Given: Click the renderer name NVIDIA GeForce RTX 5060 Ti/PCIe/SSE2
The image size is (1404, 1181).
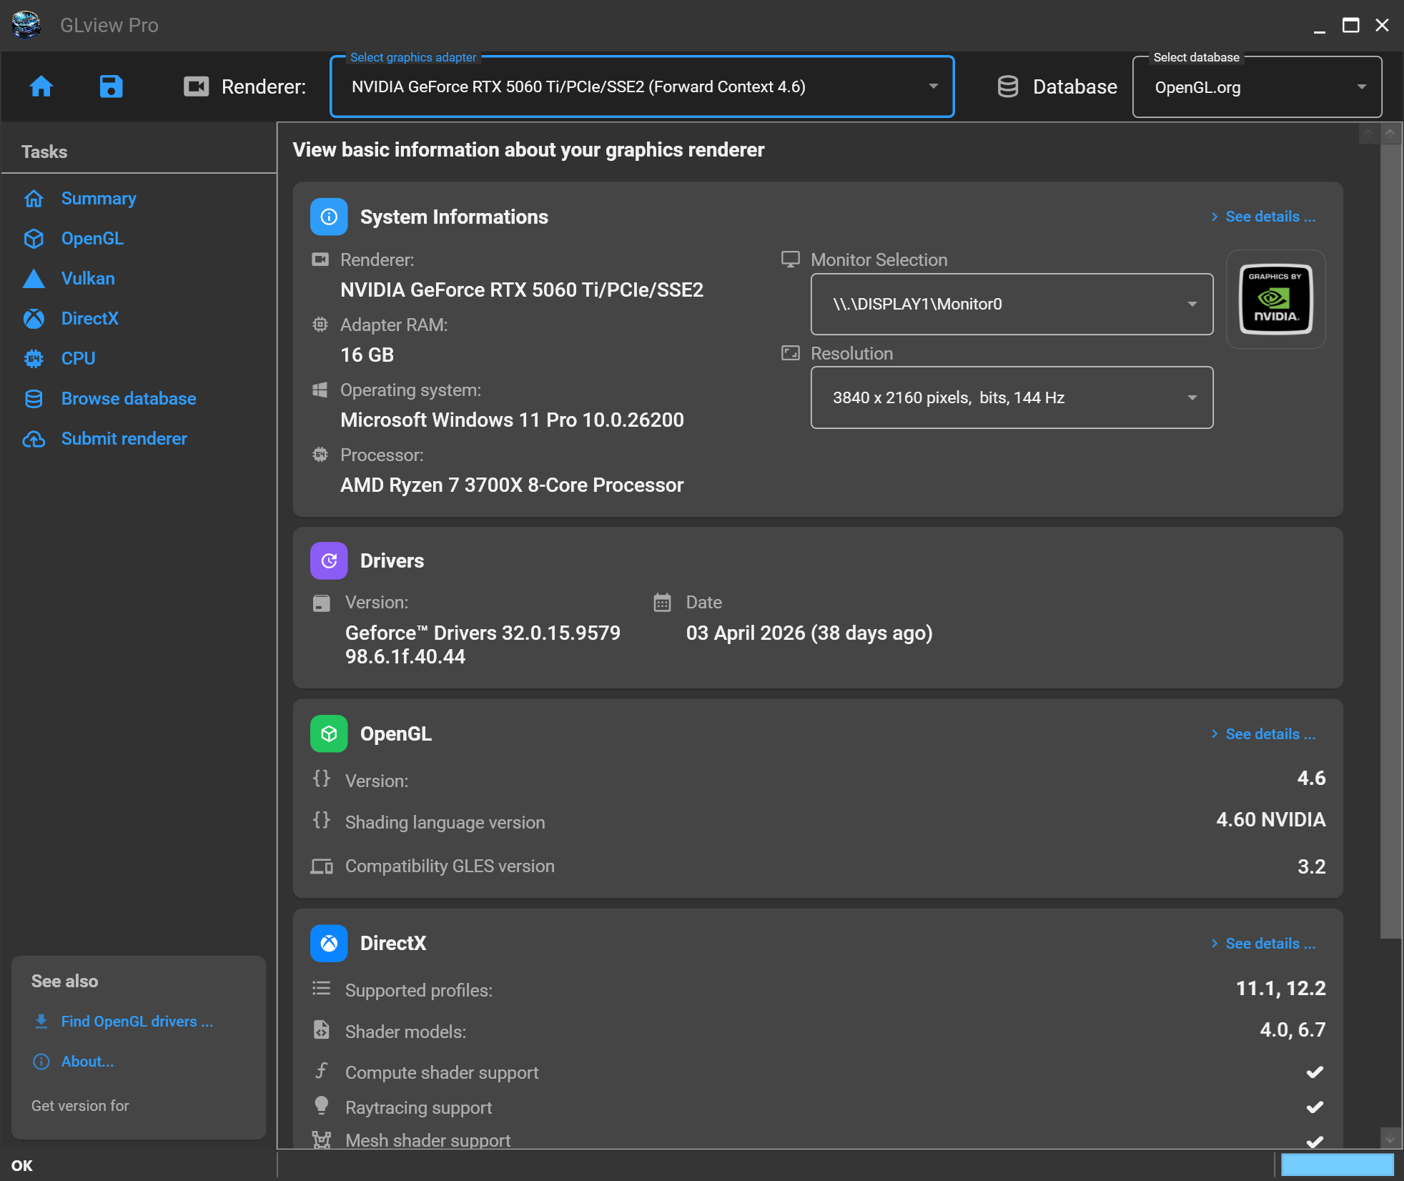Looking at the screenshot, I should point(522,290).
